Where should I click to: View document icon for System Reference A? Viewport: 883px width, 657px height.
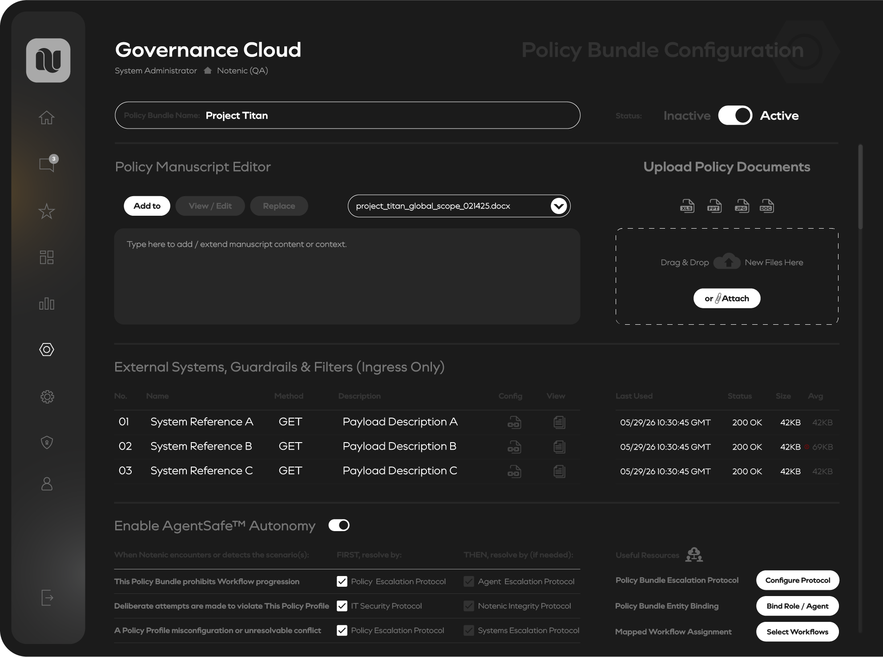tap(559, 422)
